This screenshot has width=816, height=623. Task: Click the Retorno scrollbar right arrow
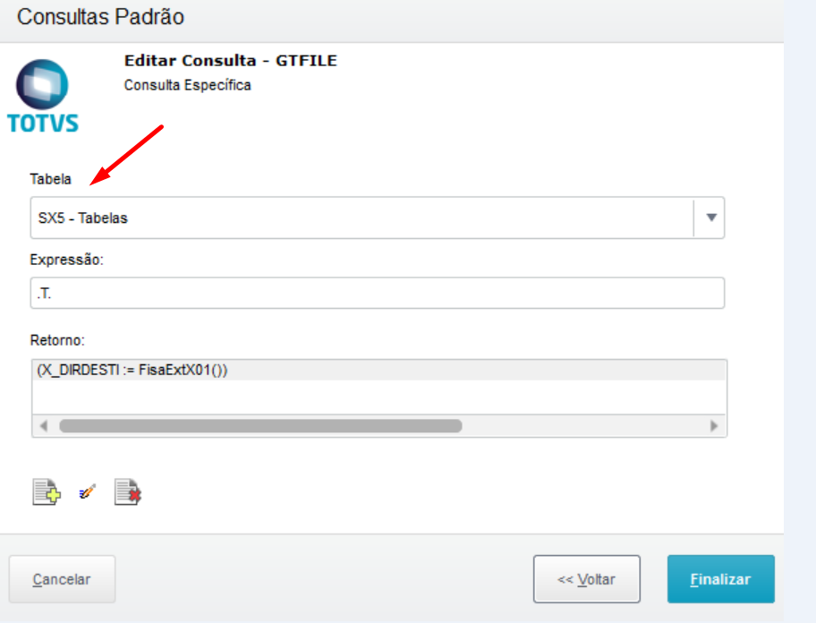[714, 426]
